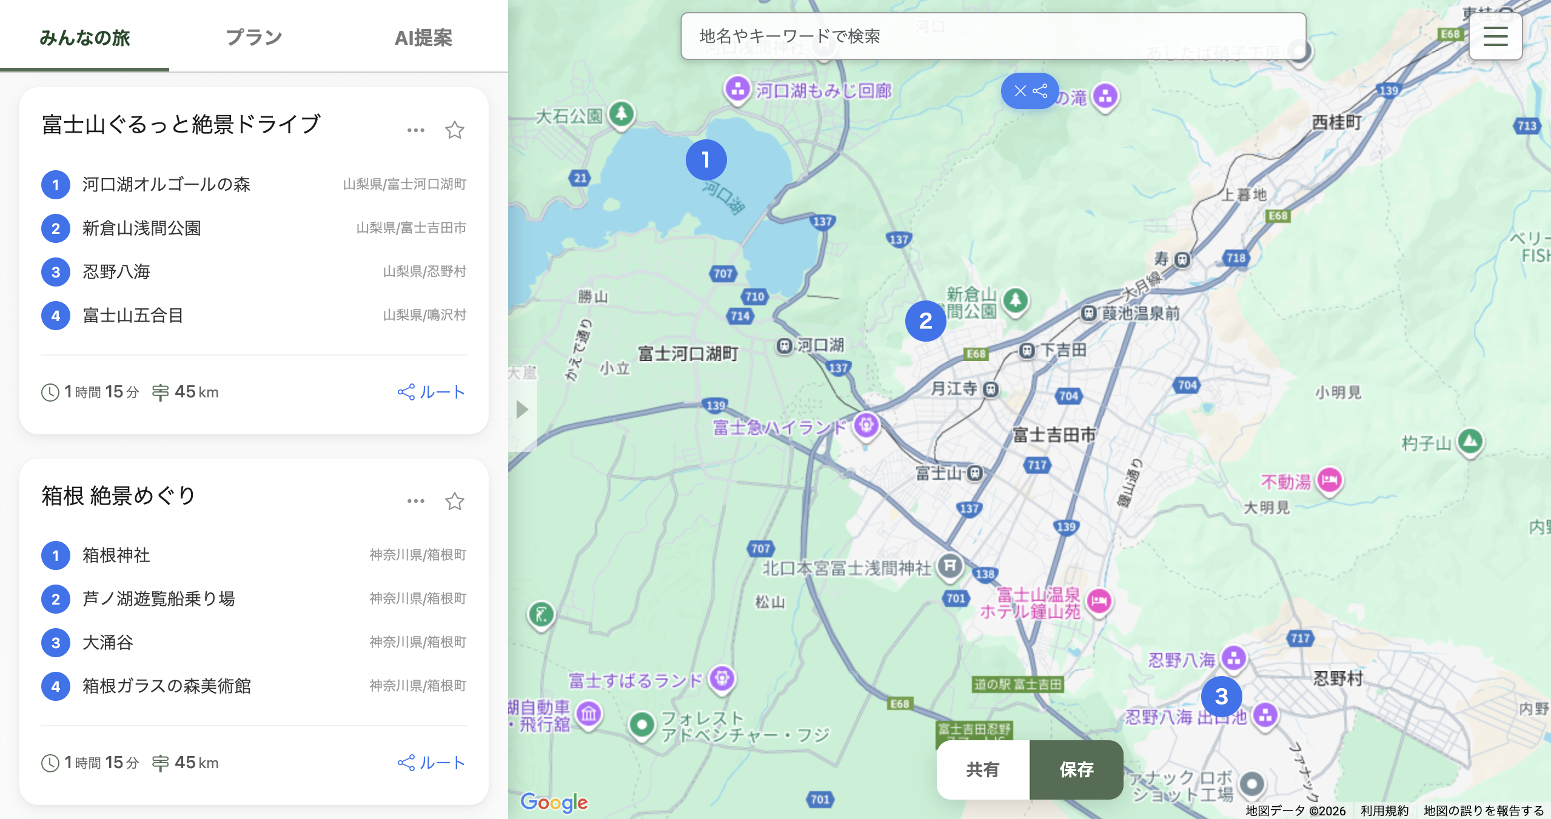Click the 富士急ハイランド attraction icon on the map

point(866,425)
